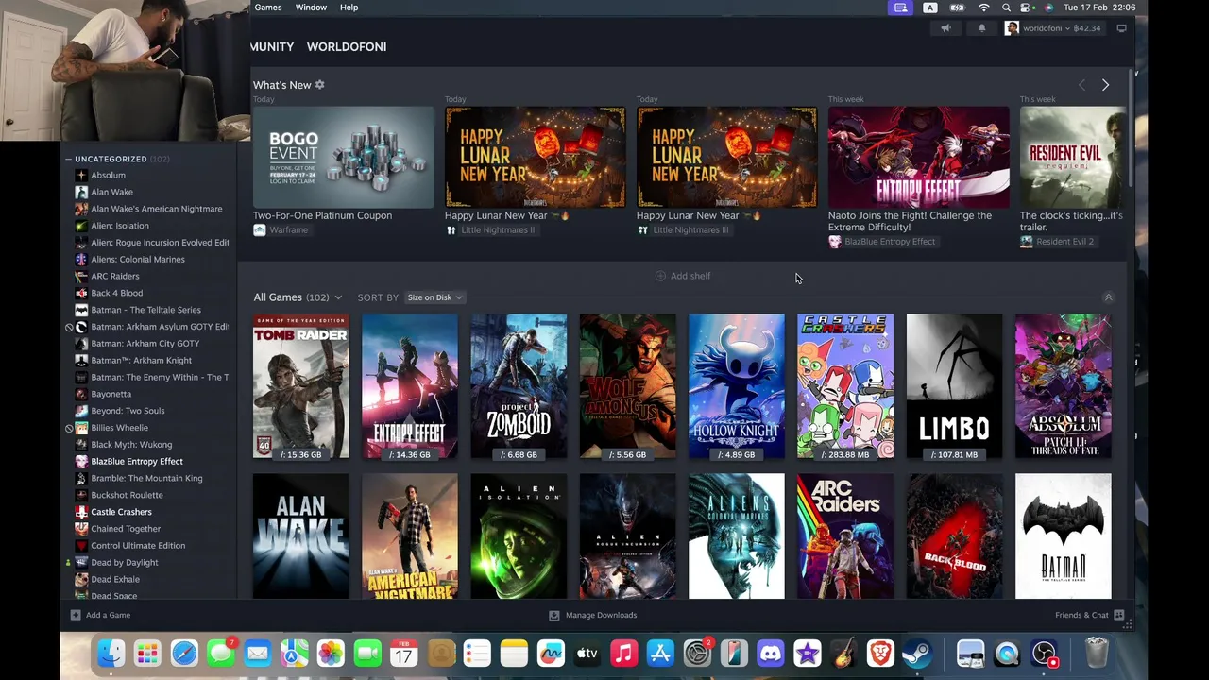
Task: Open Alien: Isolation game cover
Action: [519, 536]
